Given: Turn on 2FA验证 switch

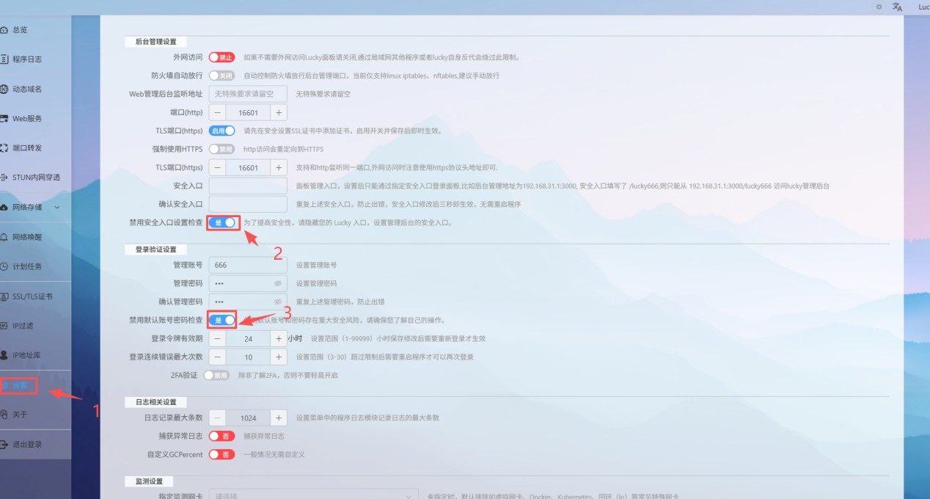Looking at the screenshot, I should pos(216,375).
